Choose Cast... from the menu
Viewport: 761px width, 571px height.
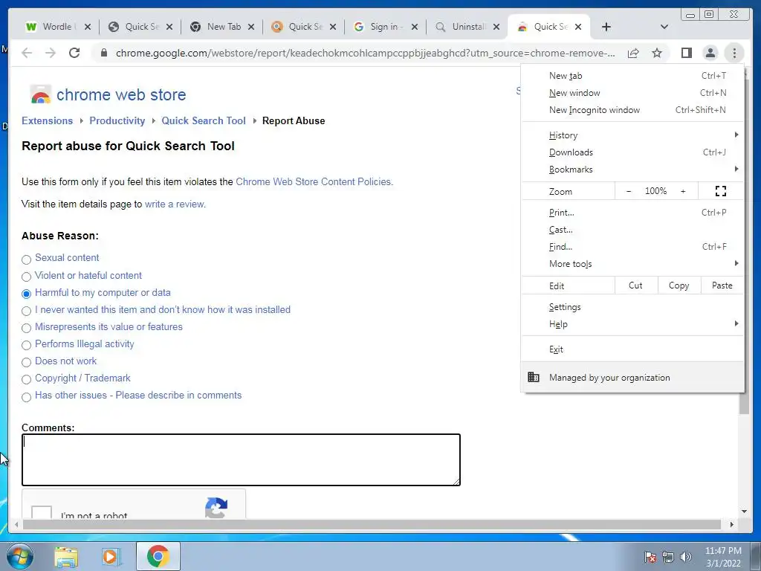tap(632, 230)
